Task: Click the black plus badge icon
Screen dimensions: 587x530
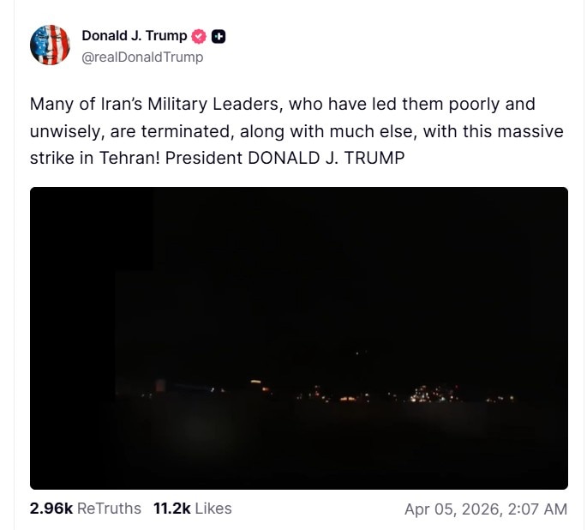Action: (219, 37)
